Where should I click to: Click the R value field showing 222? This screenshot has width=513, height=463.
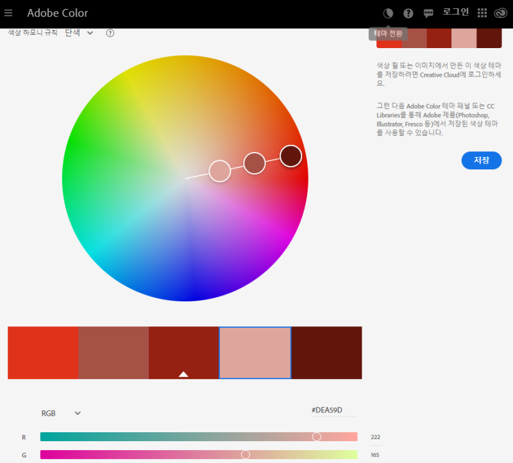376,437
